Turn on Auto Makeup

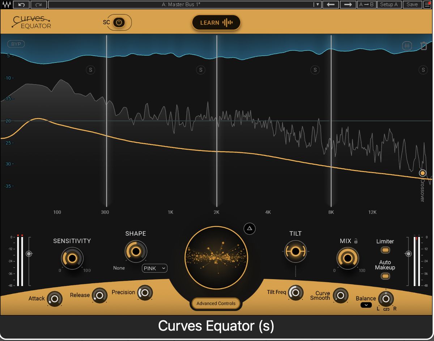(x=385, y=276)
